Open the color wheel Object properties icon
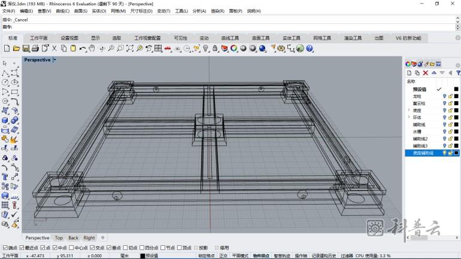The image size is (461, 259). pyautogui.click(x=233, y=48)
